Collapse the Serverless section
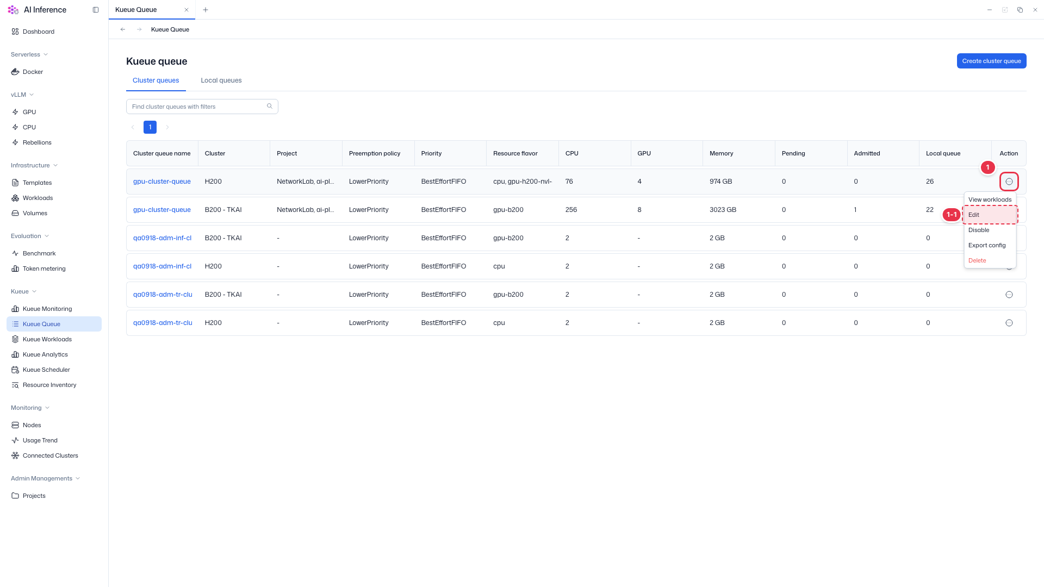The image size is (1044, 587). pyautogui.click(x=29, y=54)
